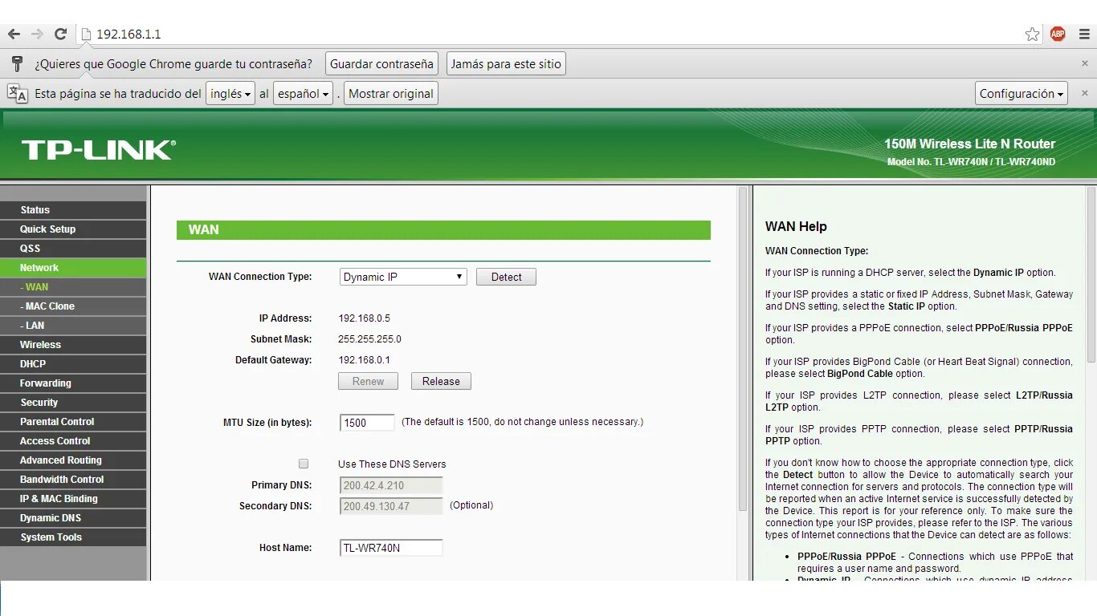Screen dimensions: 1097x616
Task: Open Chrome's hamburger menu
Action: pyautogui.click(x=1084, y=34)
